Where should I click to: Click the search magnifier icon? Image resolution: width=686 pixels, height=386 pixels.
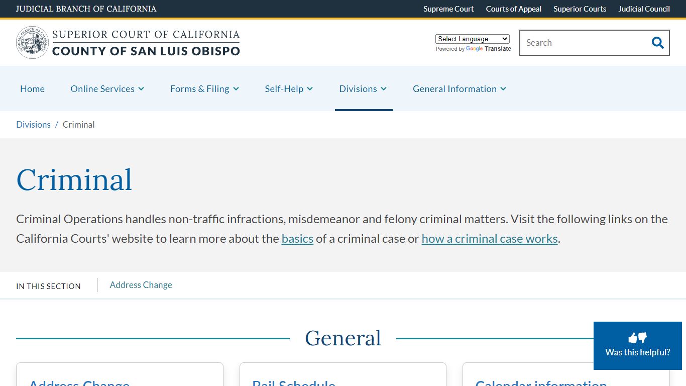click(657, 43)
